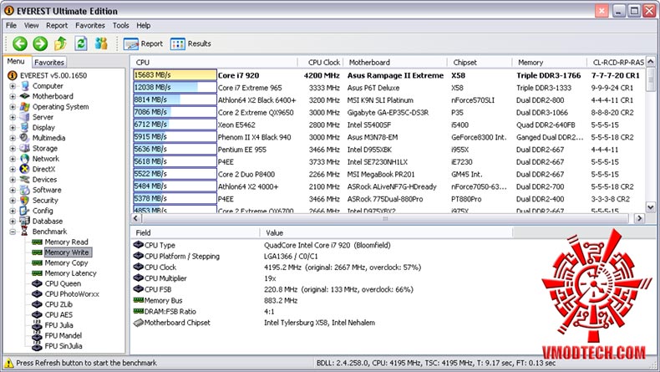Click the users icon in toolbar
This screenshot has height=372, width=660.
pos(101,43)
